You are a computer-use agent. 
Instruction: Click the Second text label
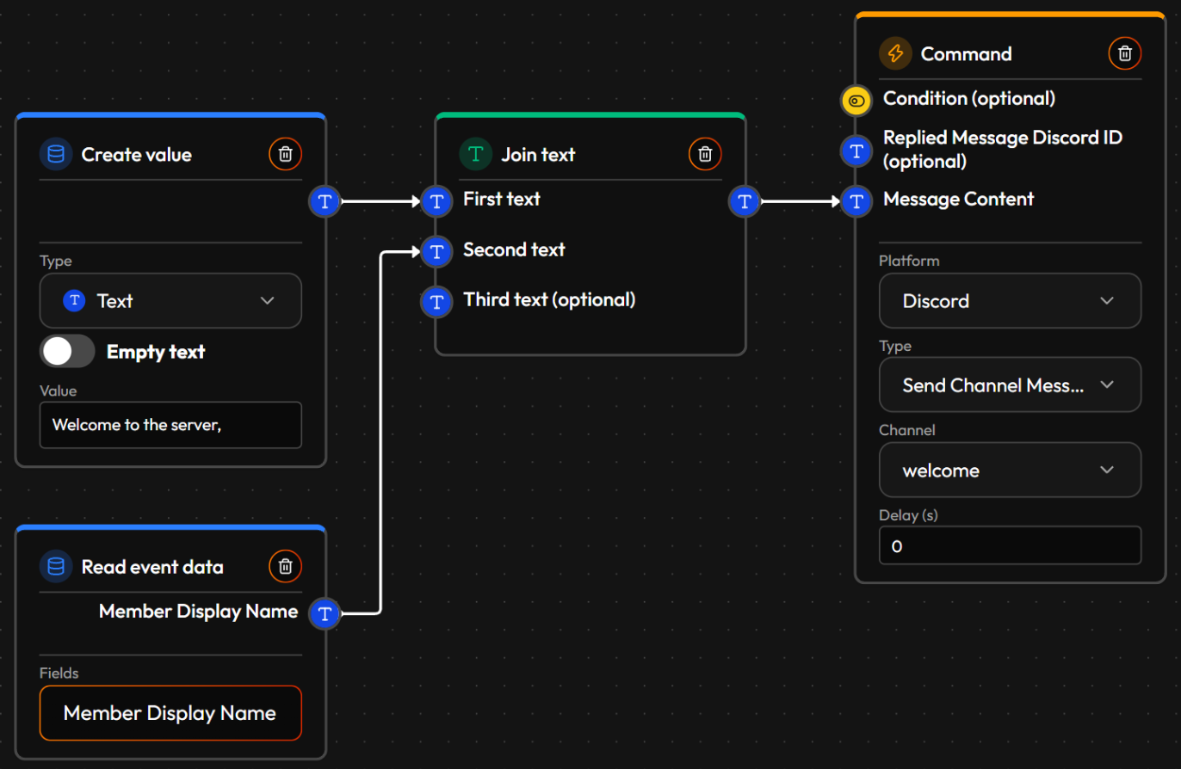[x=514, y=249]
